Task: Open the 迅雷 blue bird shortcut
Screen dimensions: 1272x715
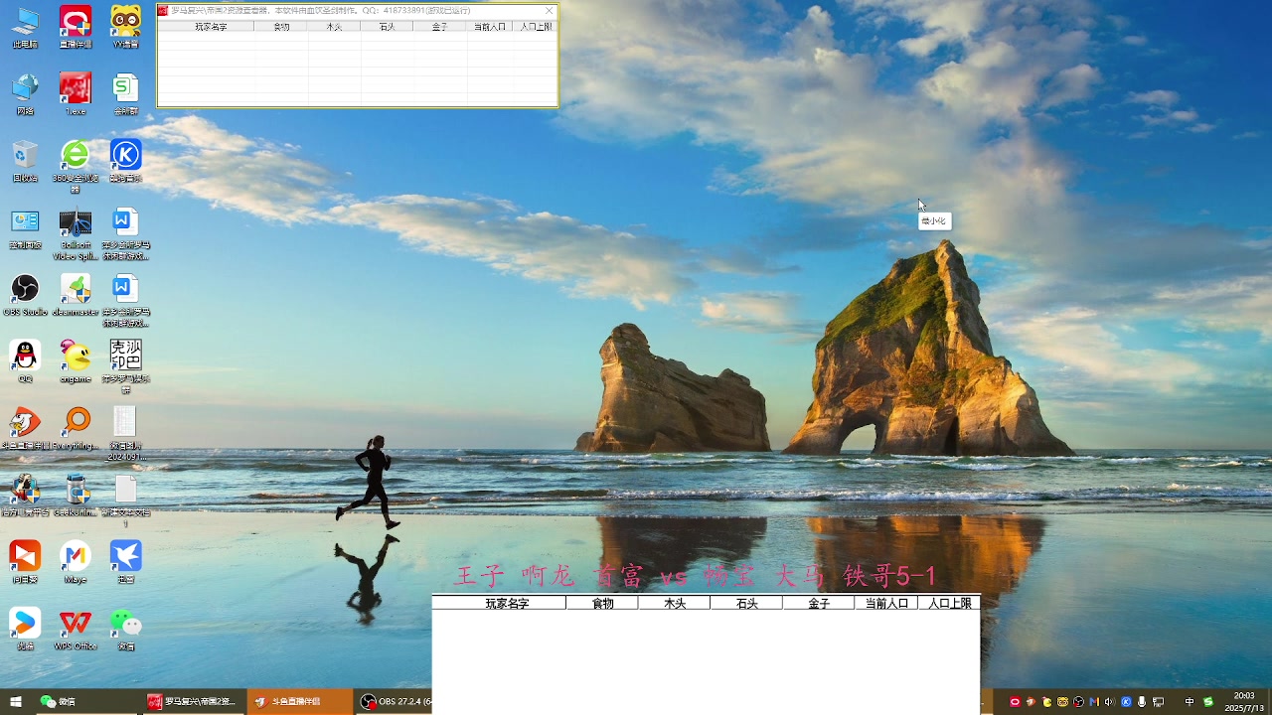Action: [x=125, y=562]
